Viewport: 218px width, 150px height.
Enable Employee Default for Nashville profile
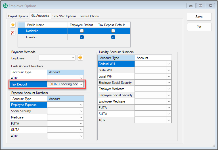pyautogui.click(x=82, y=31)
